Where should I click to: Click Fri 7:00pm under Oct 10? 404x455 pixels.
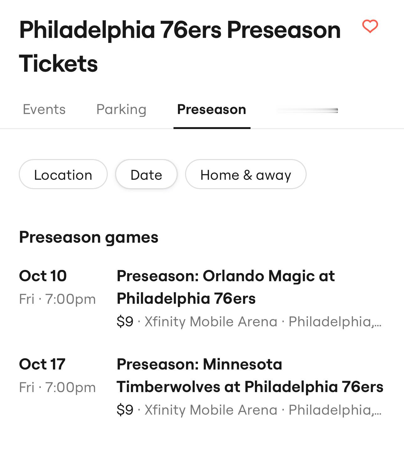(58, 299)
